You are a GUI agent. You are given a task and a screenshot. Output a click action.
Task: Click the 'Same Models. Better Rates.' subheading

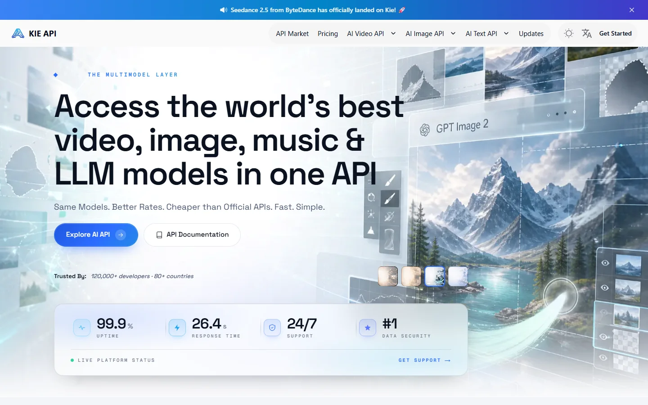click(x=189, y=207)
